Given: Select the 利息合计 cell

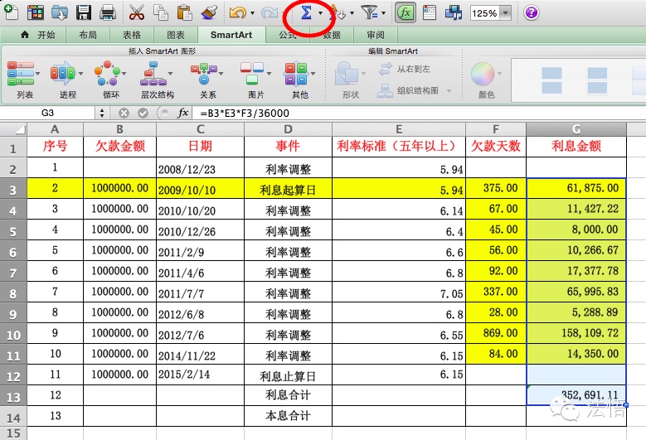Looking at the screenshot, I should (x=288, y=395).
